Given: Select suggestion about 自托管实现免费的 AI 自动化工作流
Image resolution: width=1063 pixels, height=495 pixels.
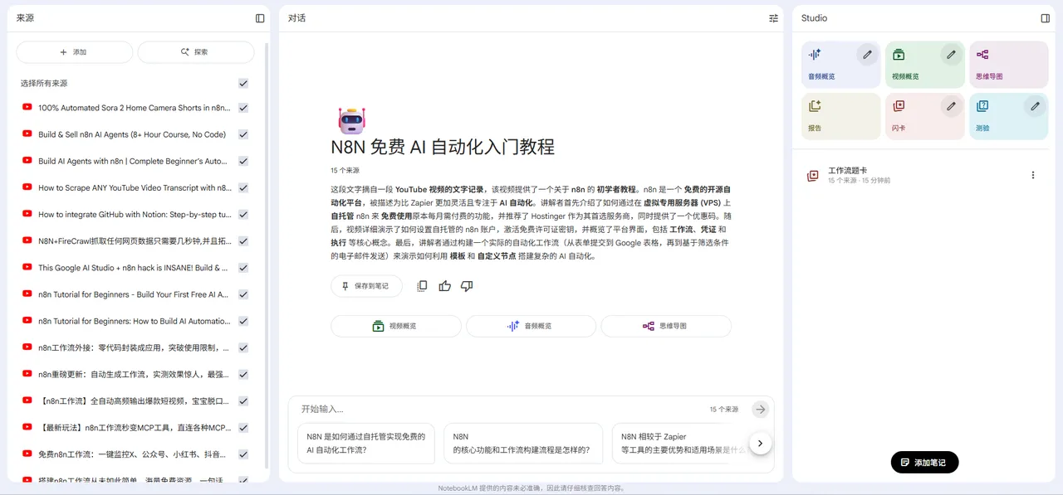Looking at the screenshot, I should (366, 444).
